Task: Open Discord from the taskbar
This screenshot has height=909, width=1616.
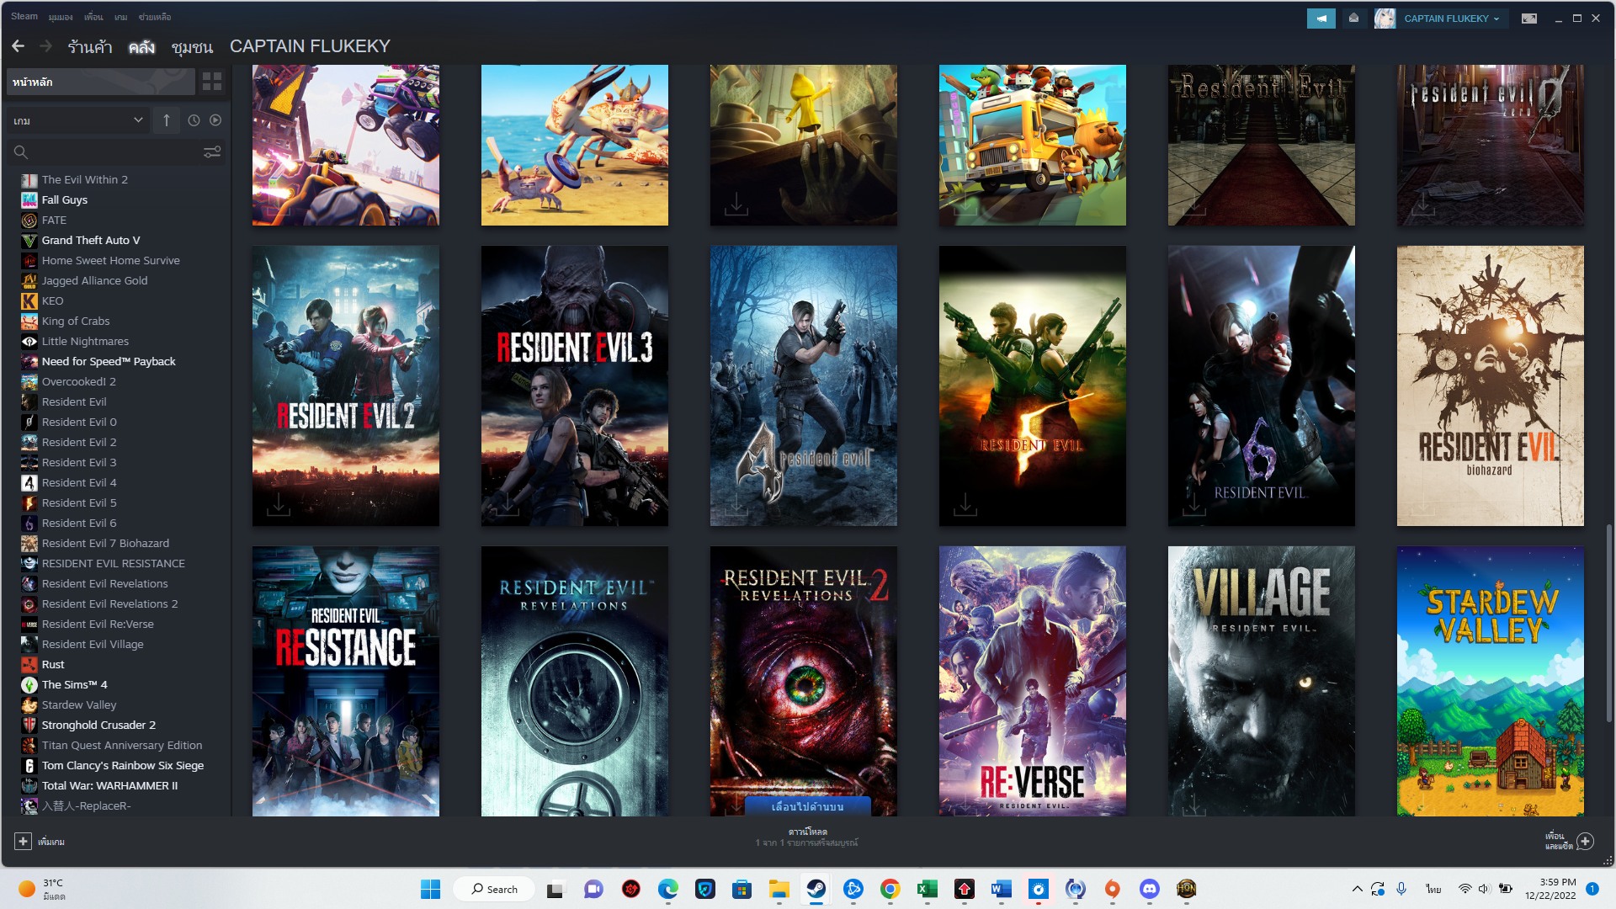Action: click(x=1149, y=889)
